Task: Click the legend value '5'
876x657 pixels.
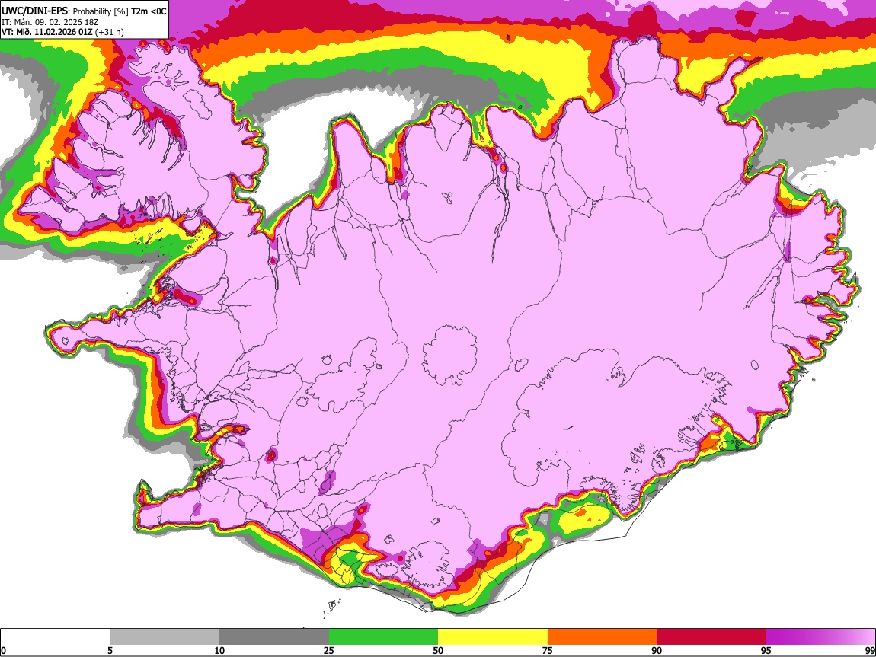Action: pyautogui.click(x=110, y=651)
